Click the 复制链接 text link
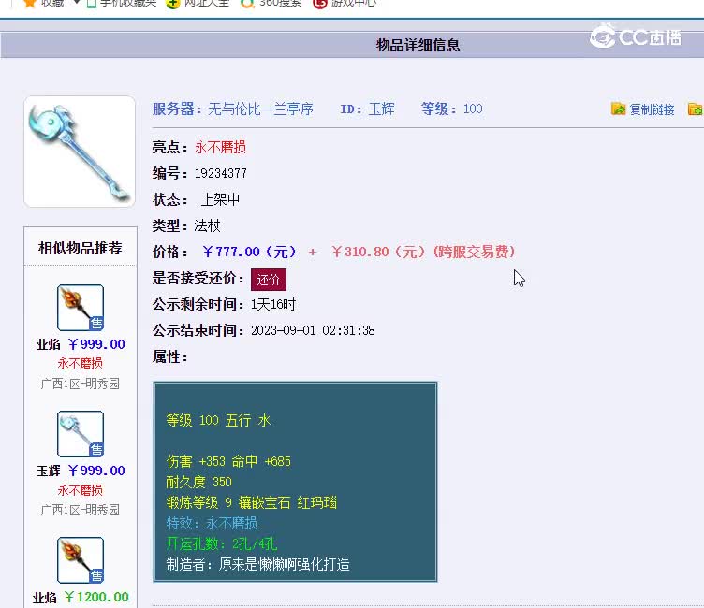 coord(652,109)
